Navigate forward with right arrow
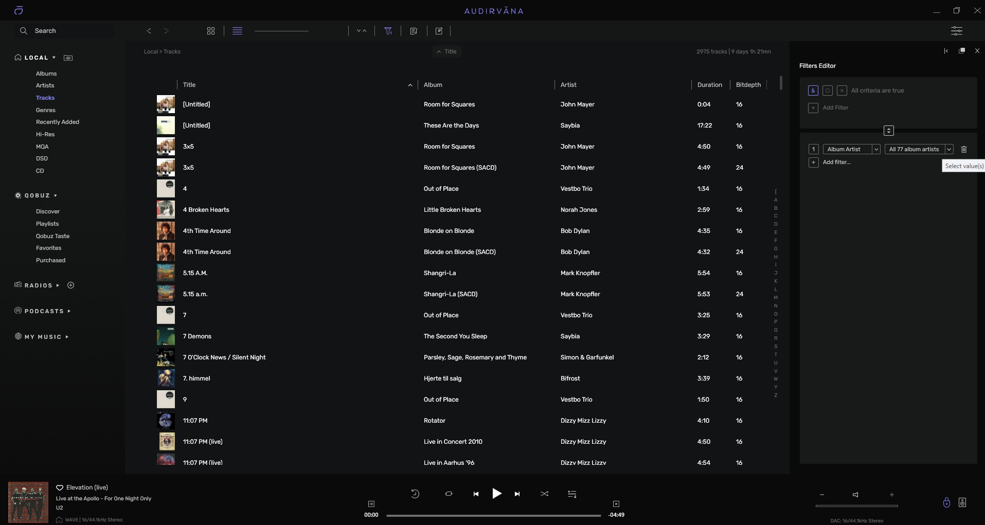Viewport: 985px width, 525px height. pos(166,31)
